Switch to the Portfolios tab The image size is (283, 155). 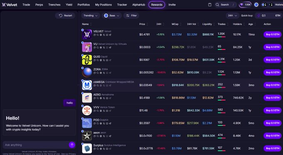pyautogui.click(x=84, y=5)
